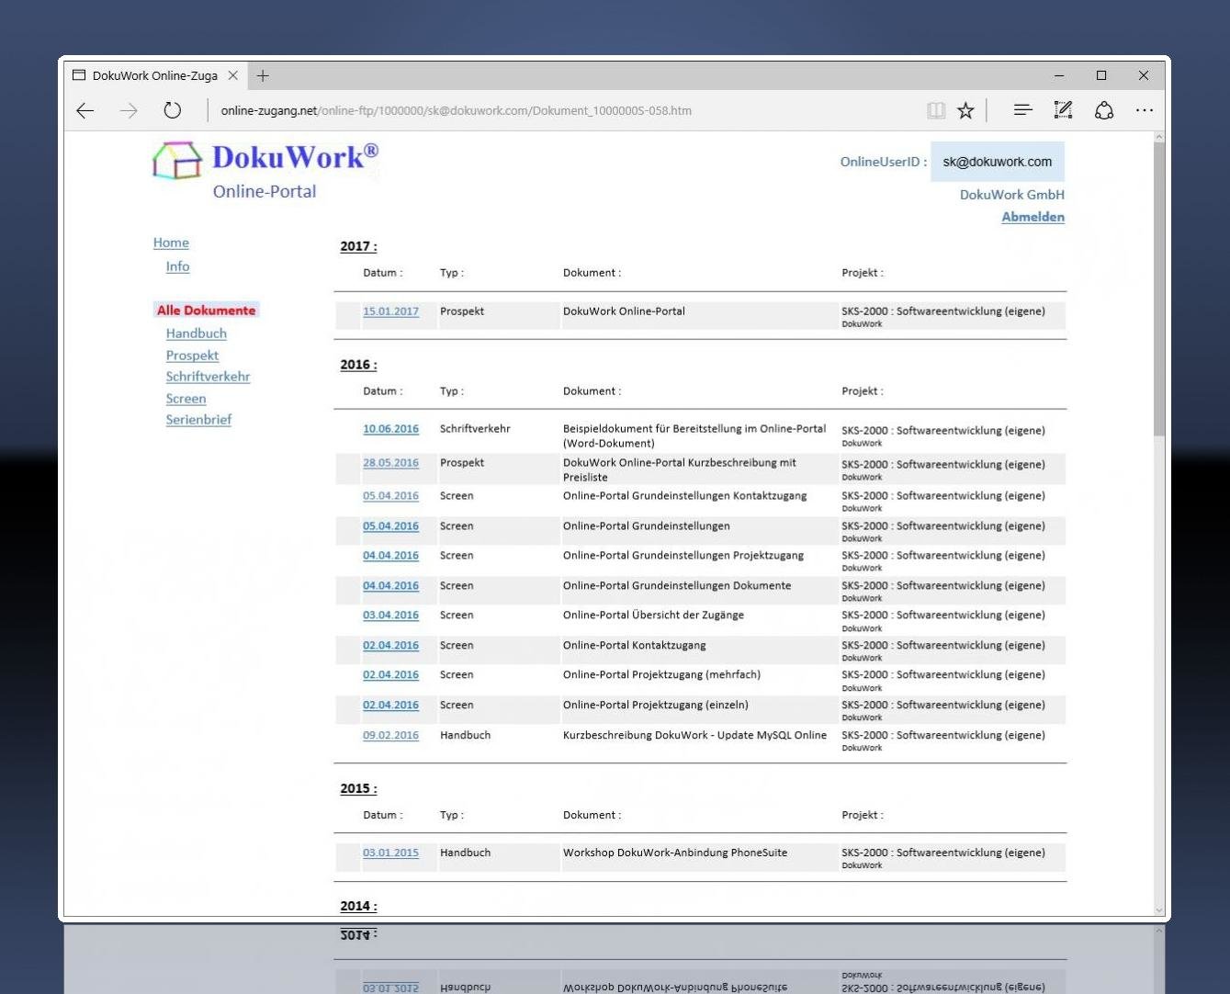
Task: Open the Hub lines icon
Action: click(x=1022, y=110)
